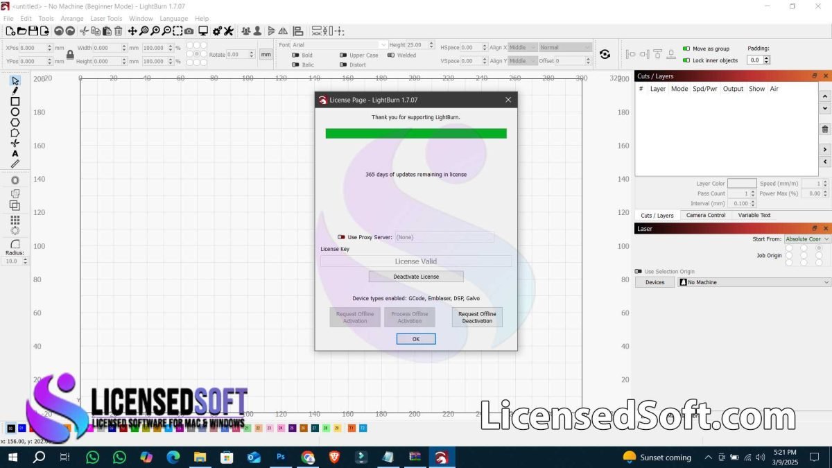
Task: Open a file with the folder icon
Action: [22, 31]
